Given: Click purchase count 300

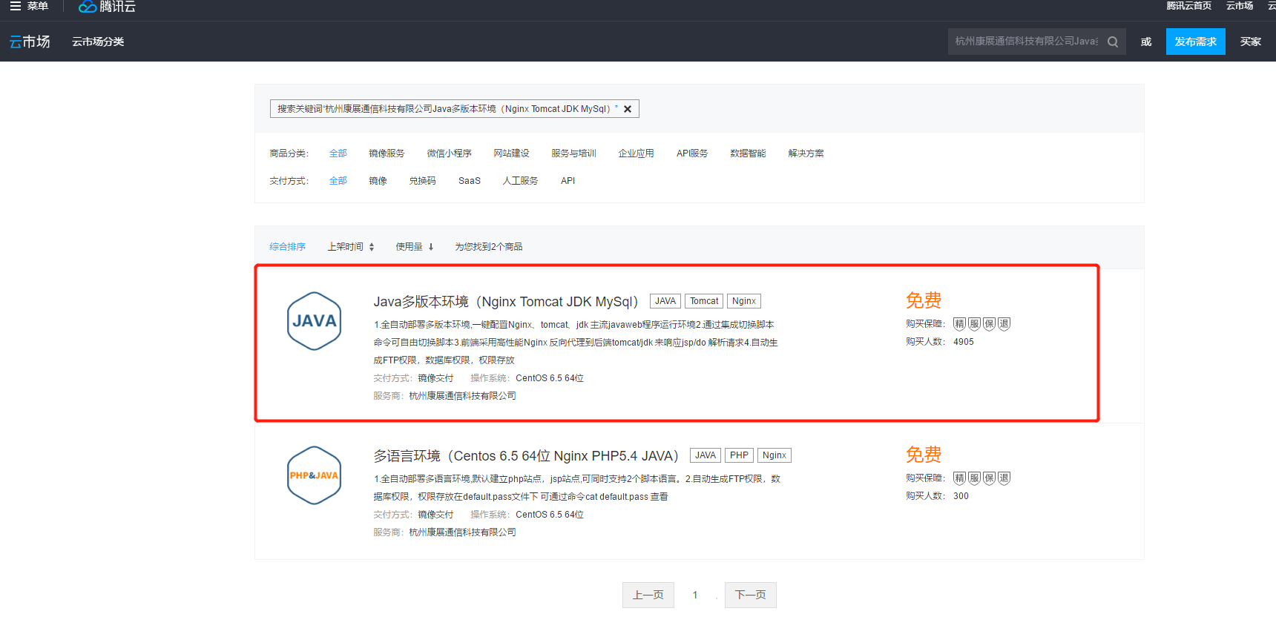Looking at the screenshot, I should (961, 496).
